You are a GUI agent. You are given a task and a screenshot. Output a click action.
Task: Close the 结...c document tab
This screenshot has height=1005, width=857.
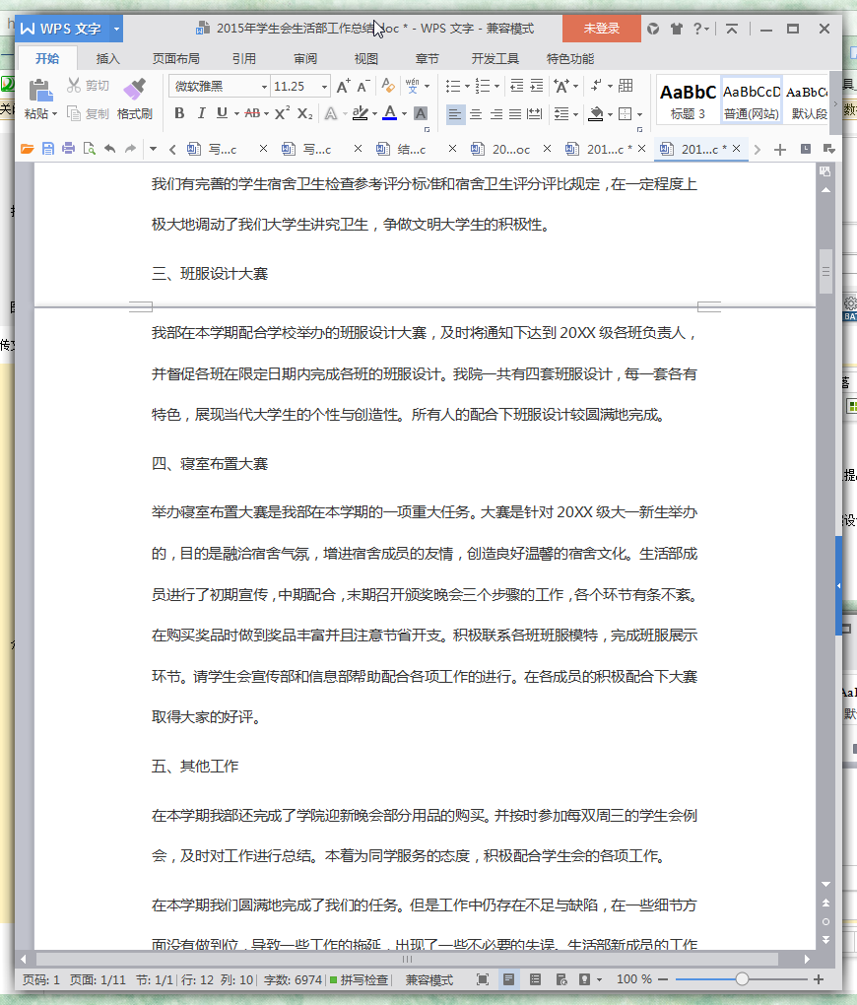452,149
